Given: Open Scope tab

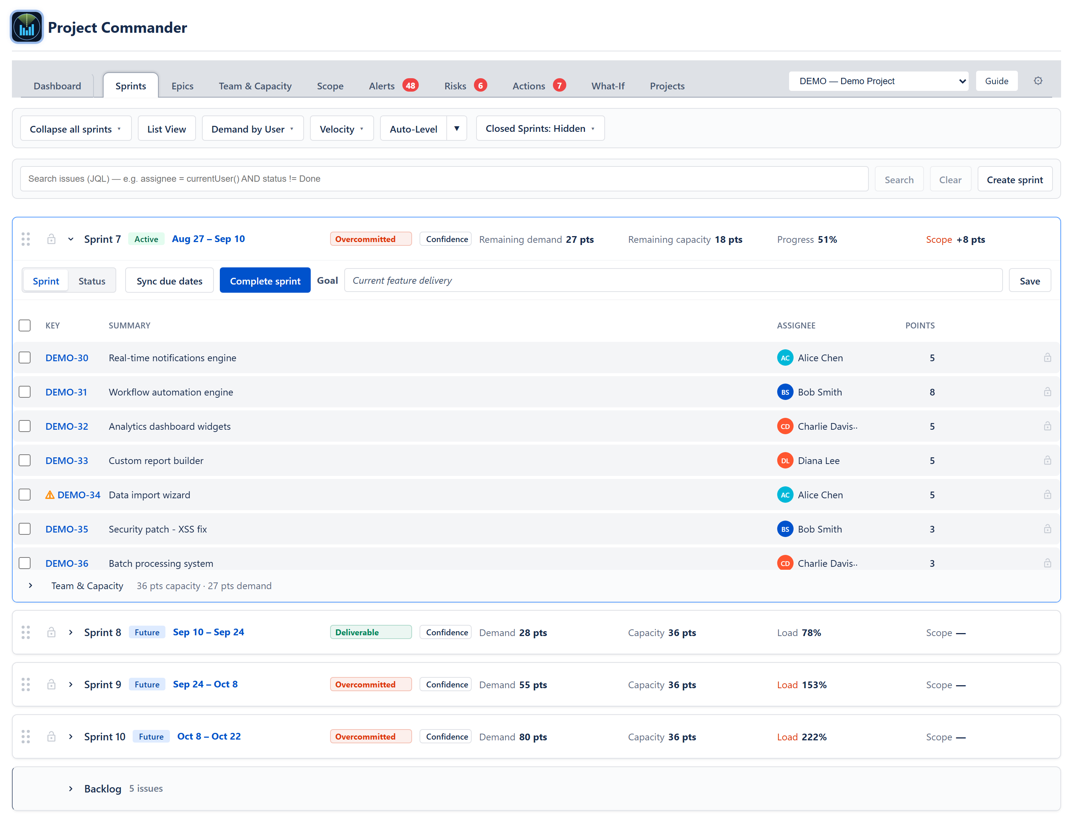Looking at the screenshot, I should pos(330,86).
